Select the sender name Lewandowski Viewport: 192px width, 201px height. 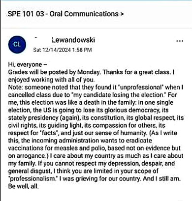point(73,40)
